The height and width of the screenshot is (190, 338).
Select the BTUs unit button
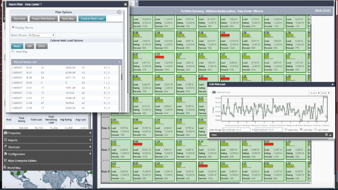click(x=41, y=46)
